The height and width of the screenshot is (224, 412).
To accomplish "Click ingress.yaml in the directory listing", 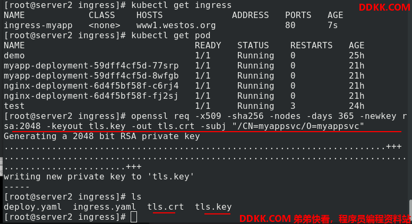I will click(104, 207).
